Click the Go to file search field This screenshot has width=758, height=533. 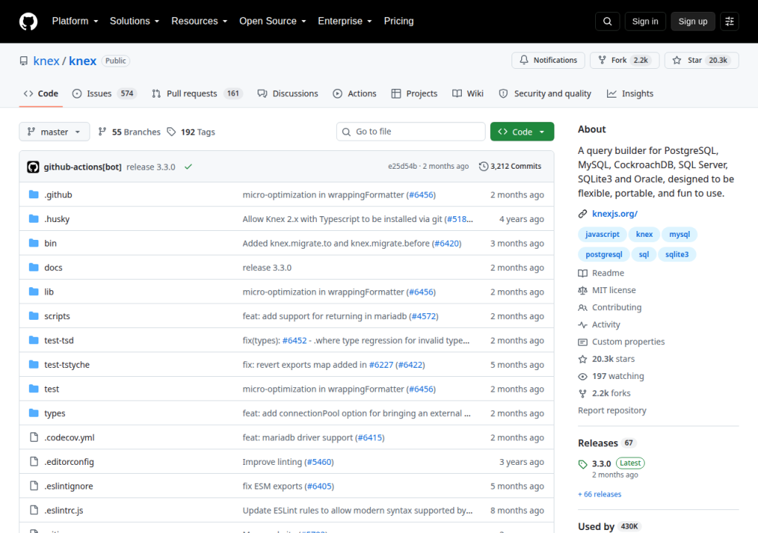coord(410,132)
